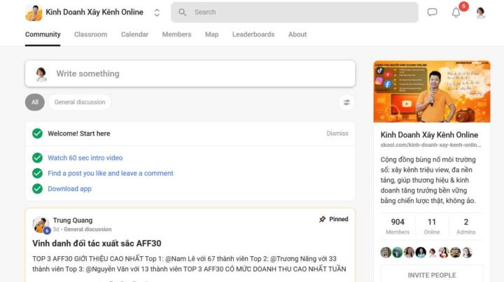Viewport: 504px width, 282px height.
Task: Click the 11 Online count
Action: click(x=432, y=227)
